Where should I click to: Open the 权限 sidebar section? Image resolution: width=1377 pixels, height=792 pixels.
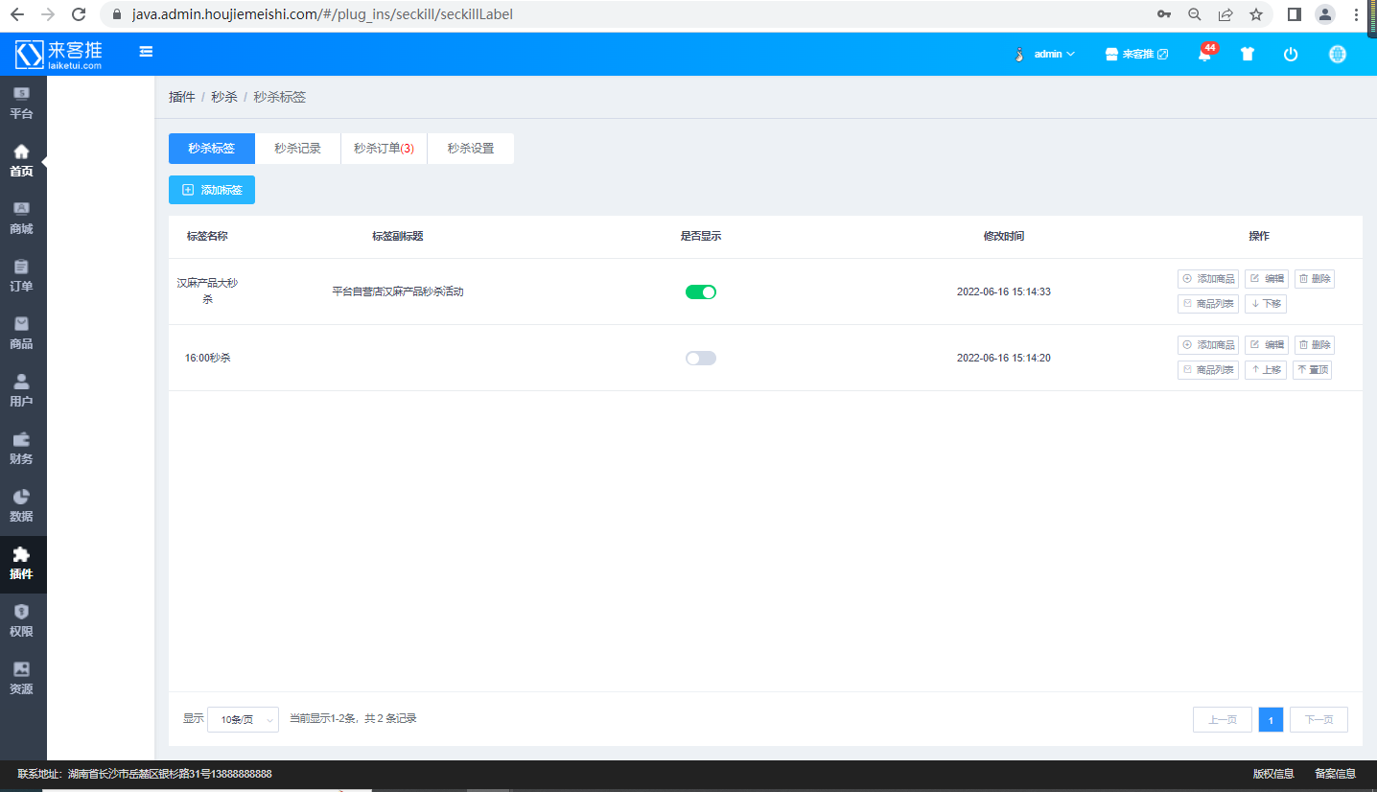coord(22,620)
